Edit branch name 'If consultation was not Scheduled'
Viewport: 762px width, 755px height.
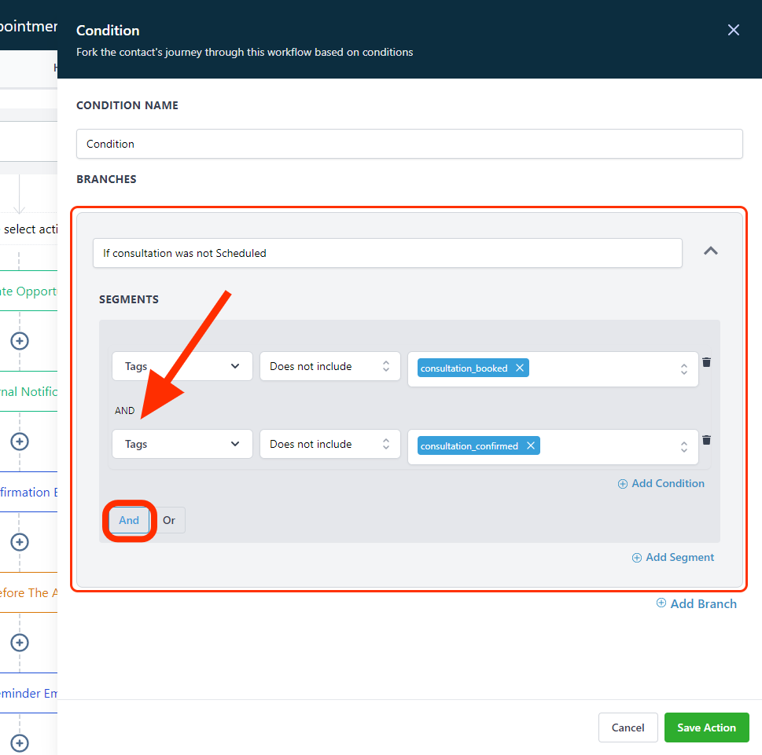pos(388,253)
